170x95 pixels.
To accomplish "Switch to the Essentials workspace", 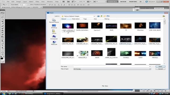I will coord(112,2).
